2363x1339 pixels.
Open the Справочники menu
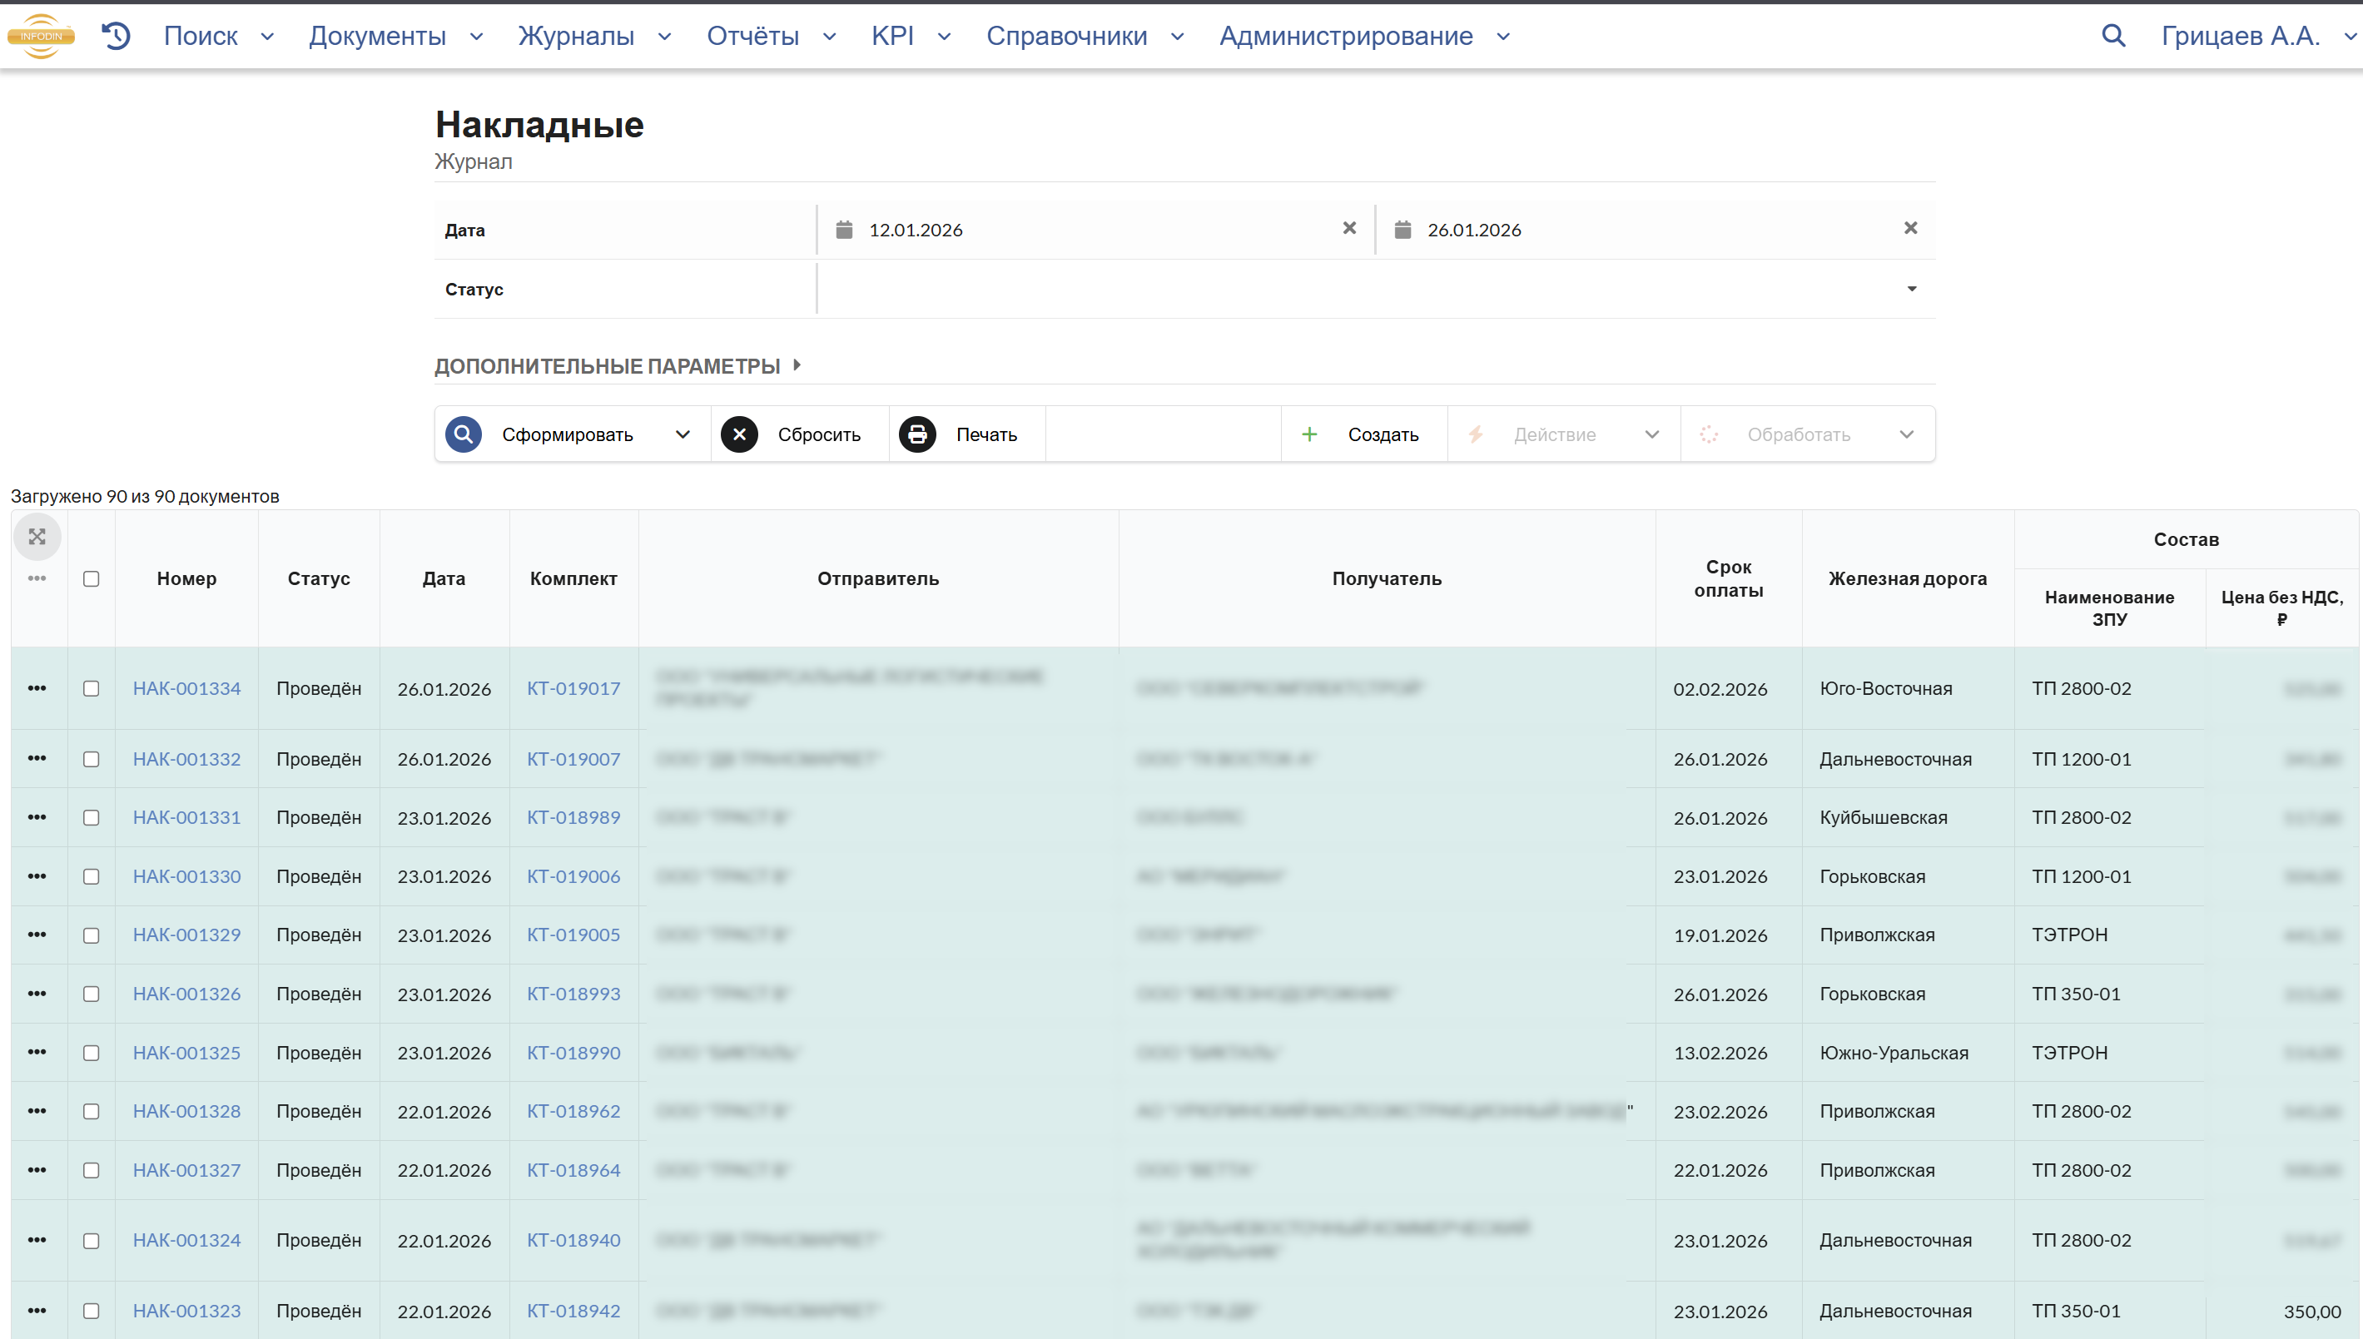pyautogui.click(x=1085, y=36)
